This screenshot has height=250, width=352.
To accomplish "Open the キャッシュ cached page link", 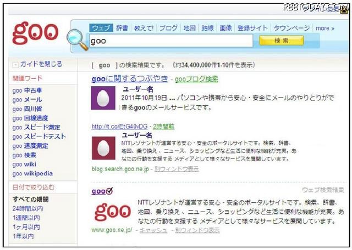I will point(153,230).
